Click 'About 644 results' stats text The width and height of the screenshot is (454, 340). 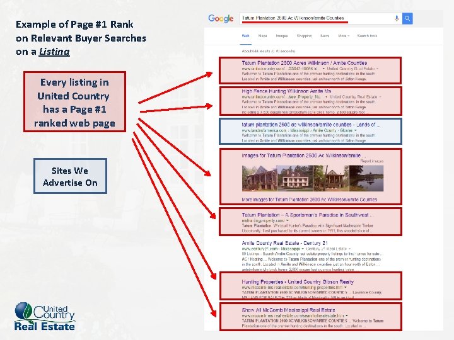tap(269, 51)
